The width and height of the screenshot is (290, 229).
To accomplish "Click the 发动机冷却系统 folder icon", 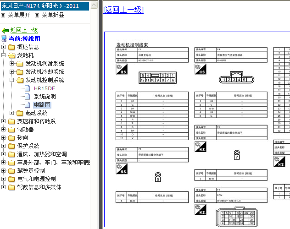I will (20, 72).
